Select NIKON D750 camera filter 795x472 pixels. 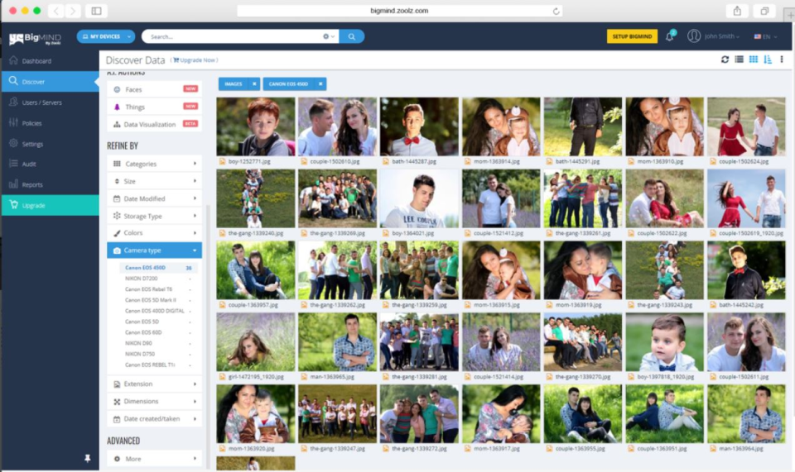(157, 354)
